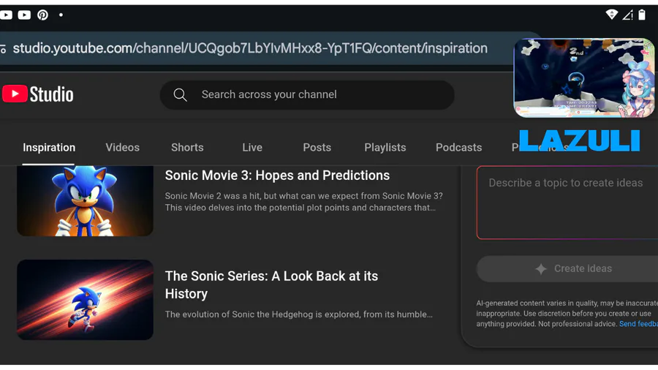Image resolution: width=658 pixels, height=370 pixels.
Task: Click the Sonic Movie 2 was a hit description
Action: tap(303, 202)
